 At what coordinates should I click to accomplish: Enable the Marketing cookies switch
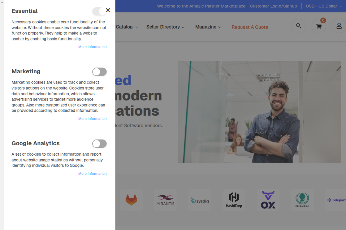point(99,72)
